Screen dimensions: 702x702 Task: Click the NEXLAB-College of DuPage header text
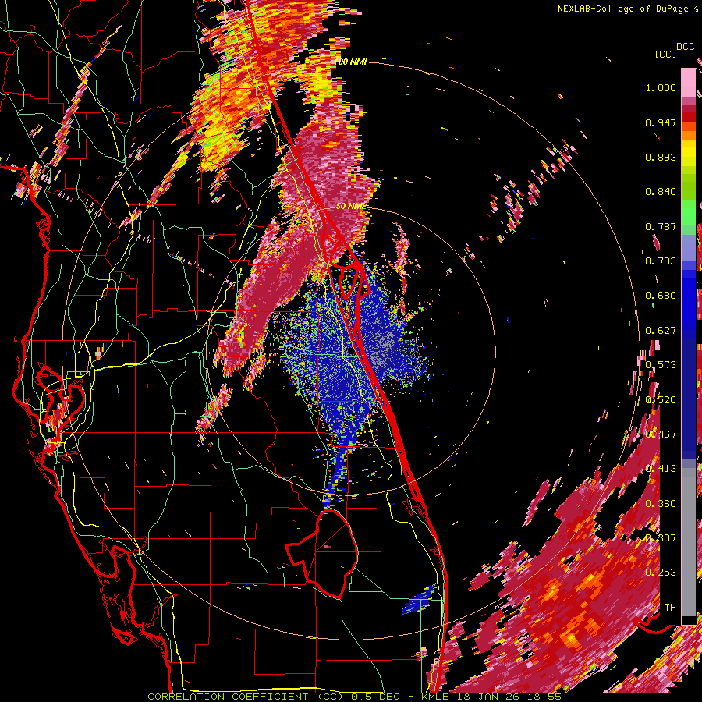click(x=624, y=9)
